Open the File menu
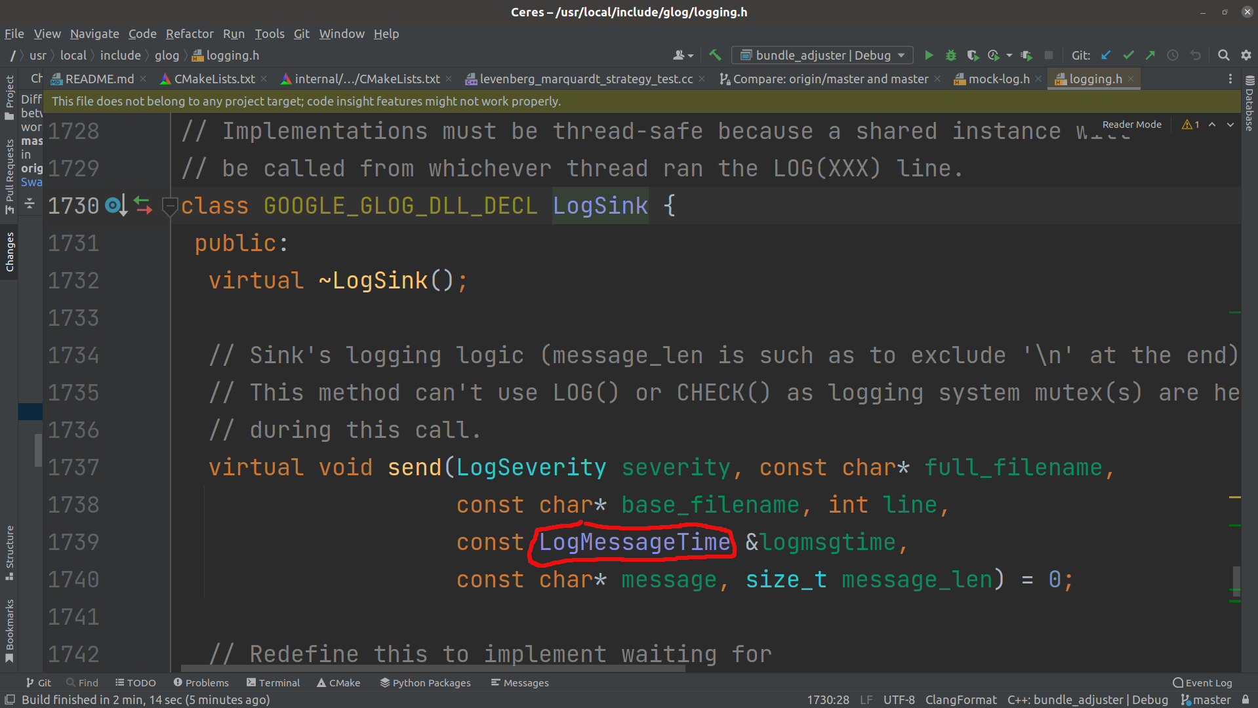This screenshot has height=708, width=1258. [14, 33]
